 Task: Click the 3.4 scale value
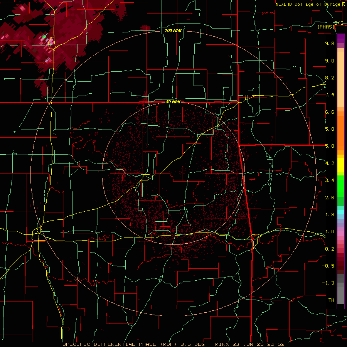(330, 180)
